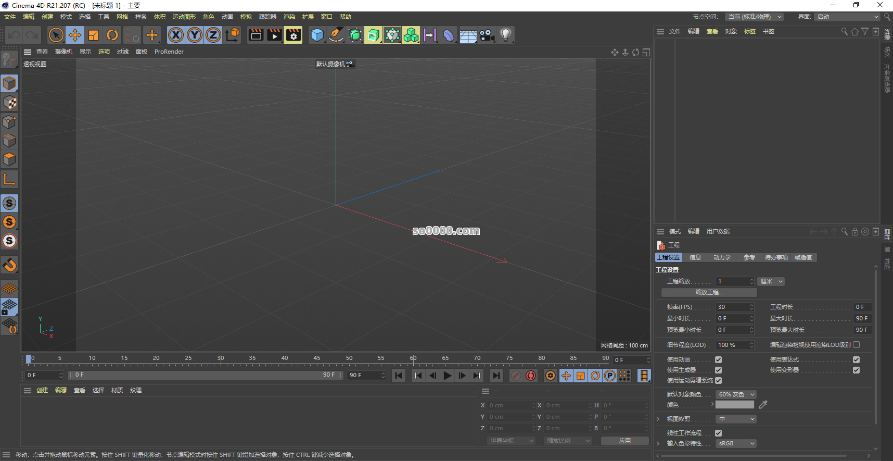Add a Bend deformer
893x461 pixels.
coord(448,35)
